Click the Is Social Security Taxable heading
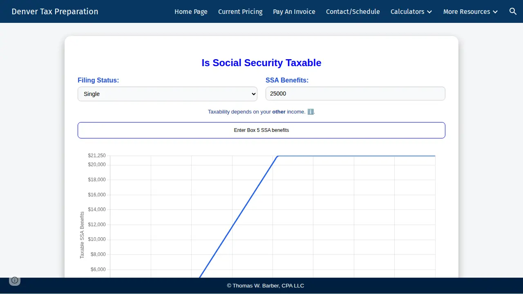This screenshot has height=294, width=523. pos(261,63)
